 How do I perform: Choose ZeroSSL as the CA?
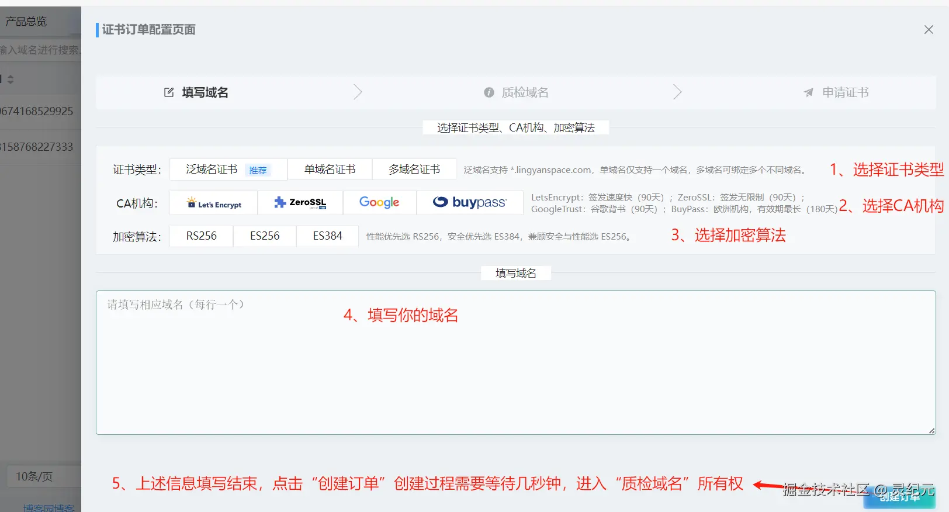300,203
